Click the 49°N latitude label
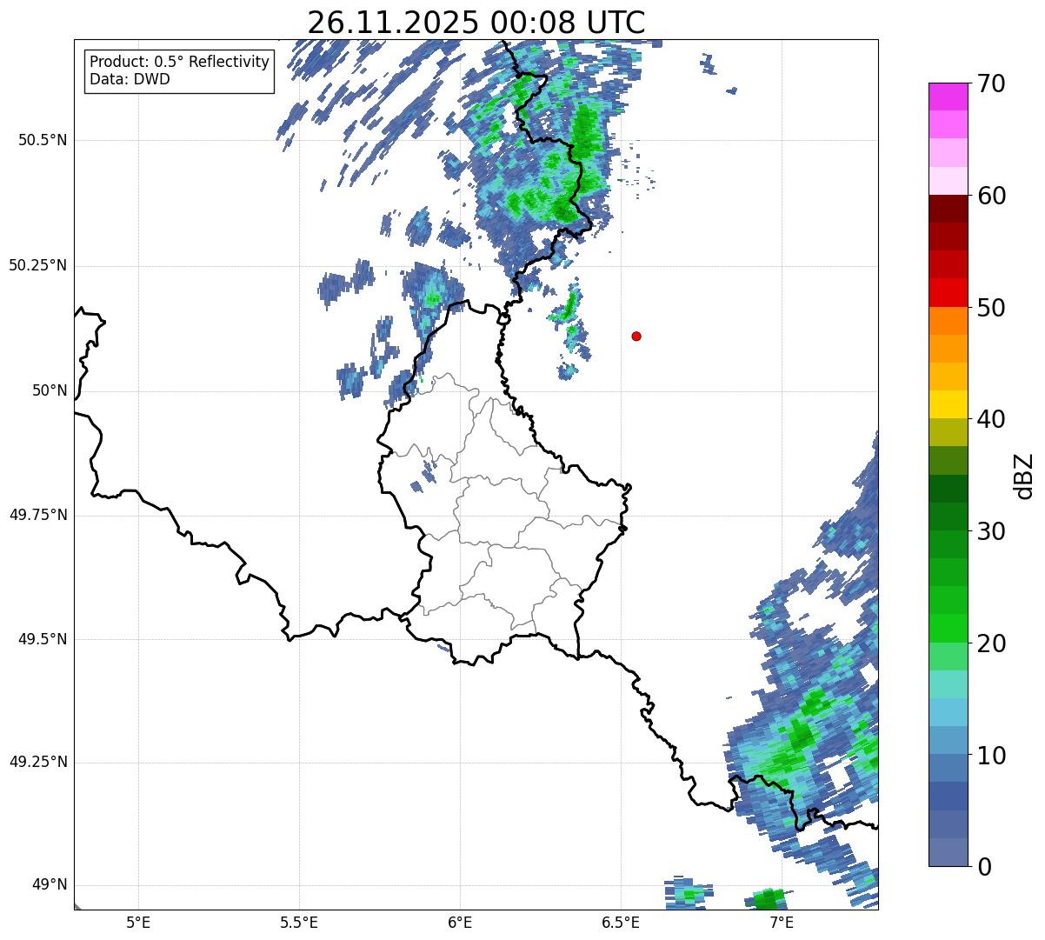The image size is (1045, 940). pos(50,884)
